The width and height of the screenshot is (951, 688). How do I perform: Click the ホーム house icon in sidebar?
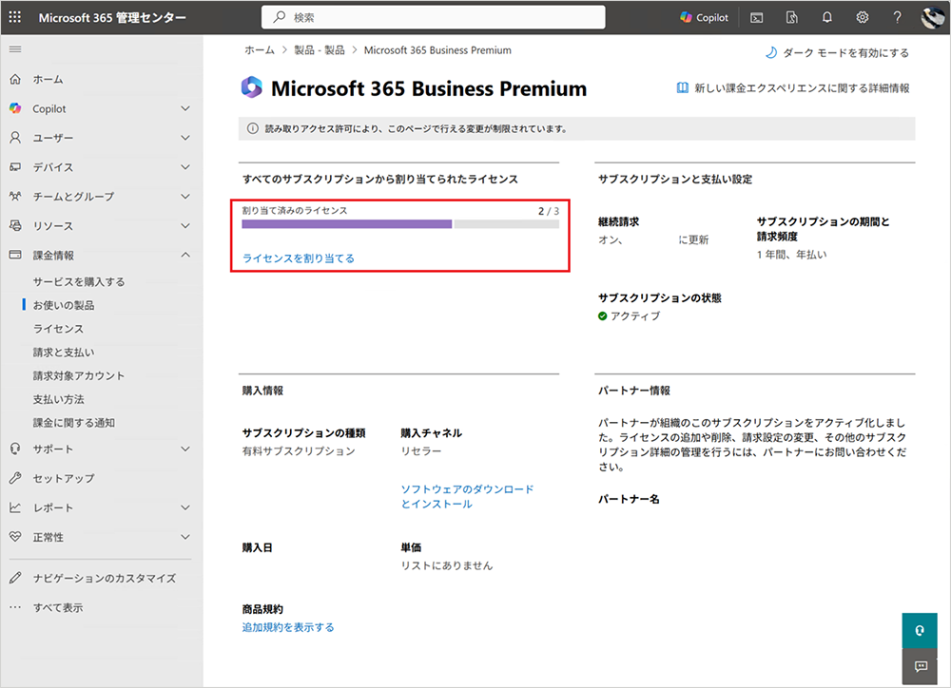[15, 80]
